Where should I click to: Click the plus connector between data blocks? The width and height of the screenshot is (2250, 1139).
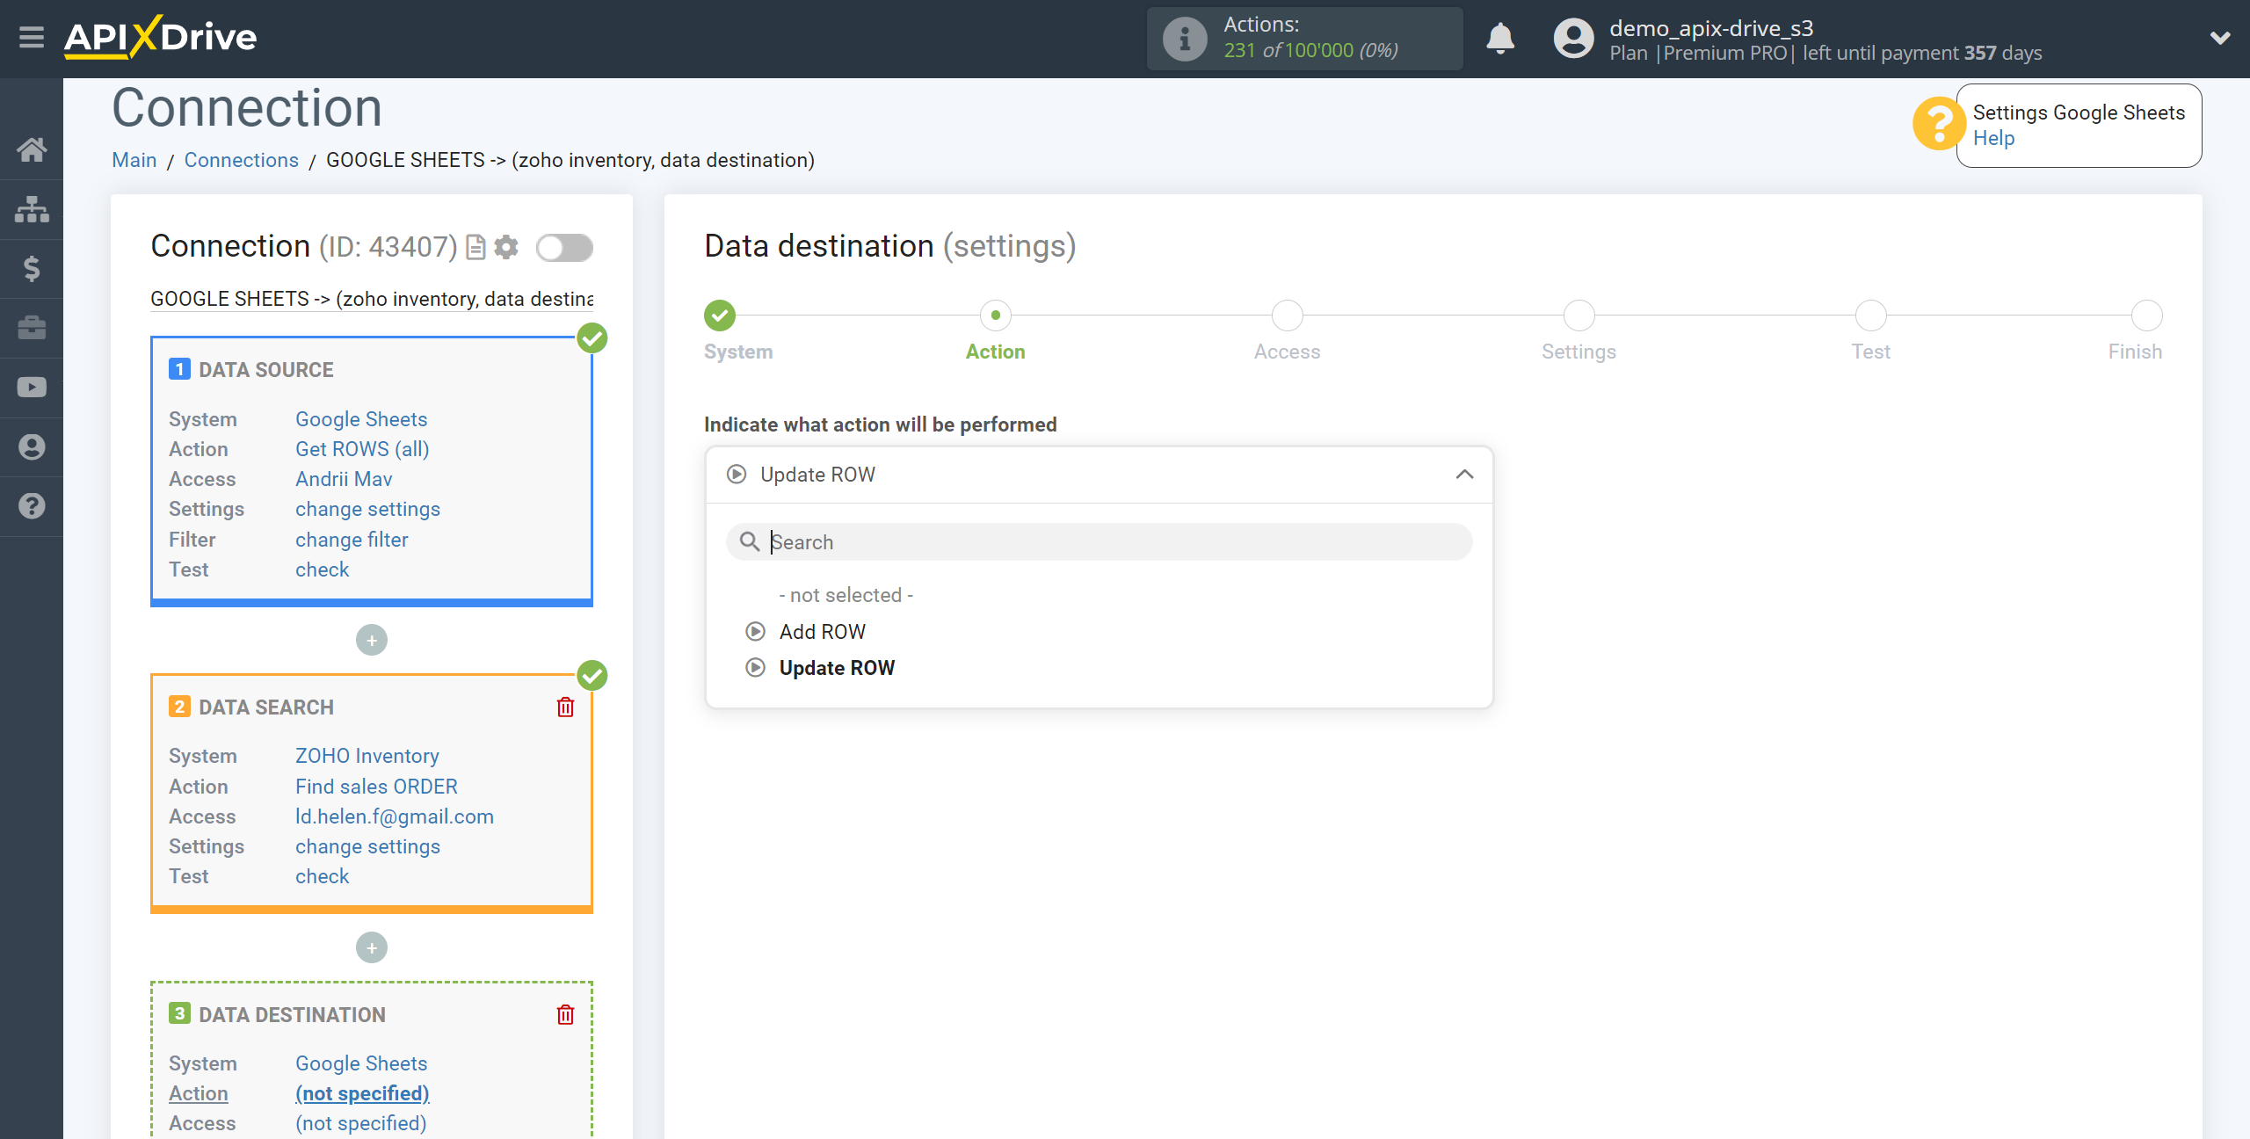[372, 639]
